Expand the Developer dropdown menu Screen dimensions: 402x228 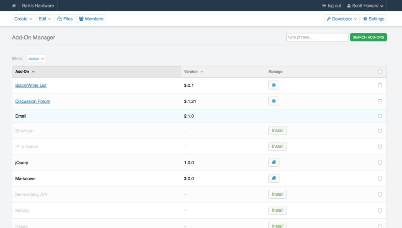(x=342, y=19)
